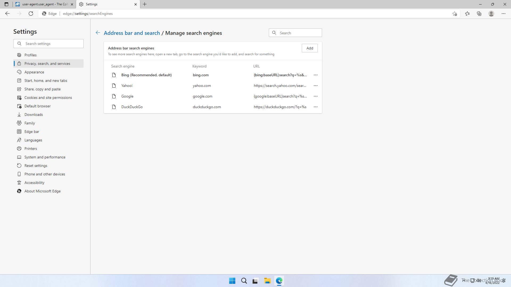
Task: Add this page to favorites icon
Action: click(x=455, y=14)
